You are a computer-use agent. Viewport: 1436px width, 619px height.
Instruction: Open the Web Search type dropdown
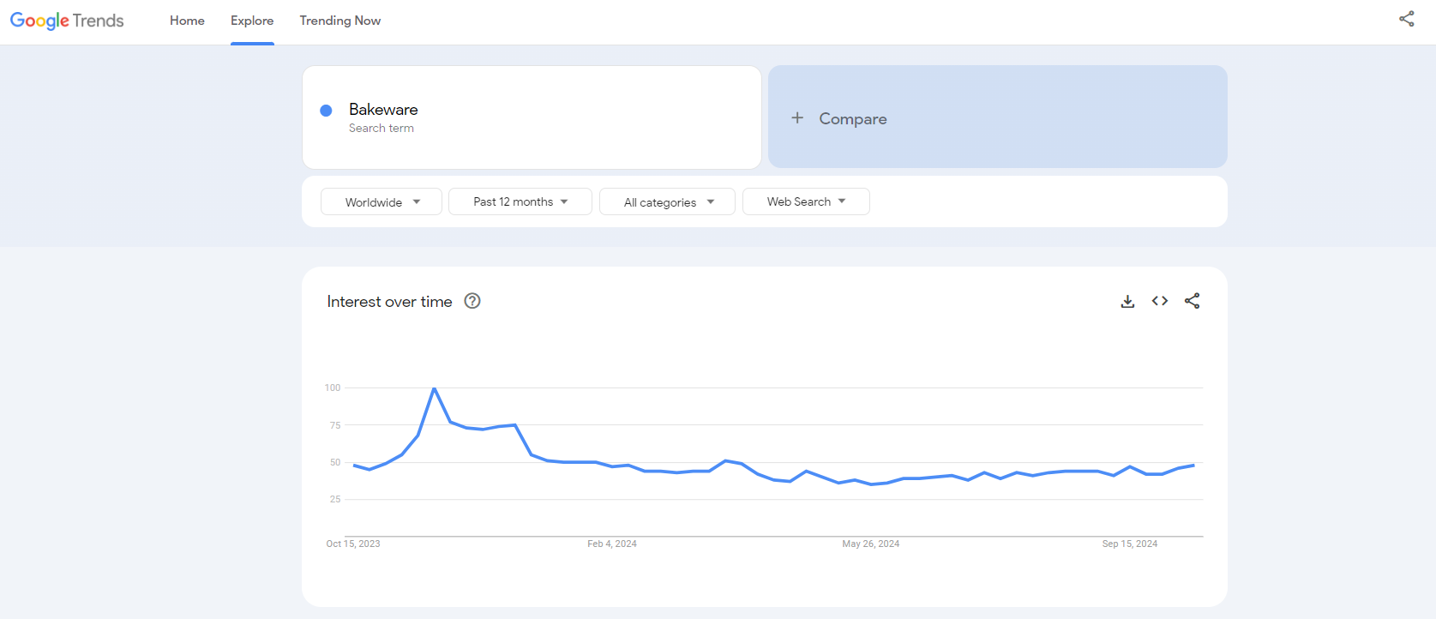806,201
